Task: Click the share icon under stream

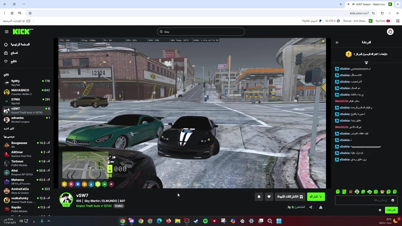Action: 311,207
